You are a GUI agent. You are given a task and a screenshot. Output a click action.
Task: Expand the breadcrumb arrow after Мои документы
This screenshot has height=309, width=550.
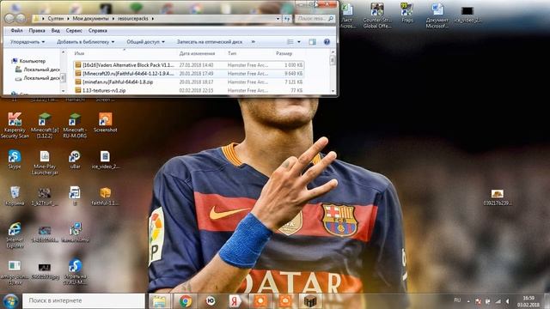113,19
